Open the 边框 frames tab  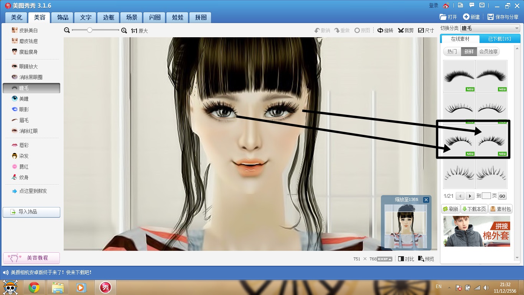tap(109, 17)
